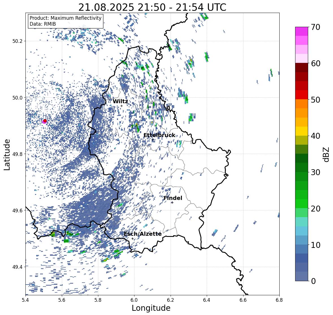Click the 0 tick on the colorbar
This screenshot has height=315, width=333.
(x=313, y=281)
